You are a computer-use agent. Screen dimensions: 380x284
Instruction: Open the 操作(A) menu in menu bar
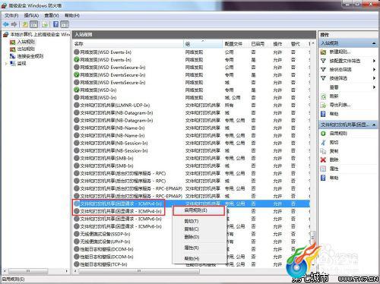point(31,15)
